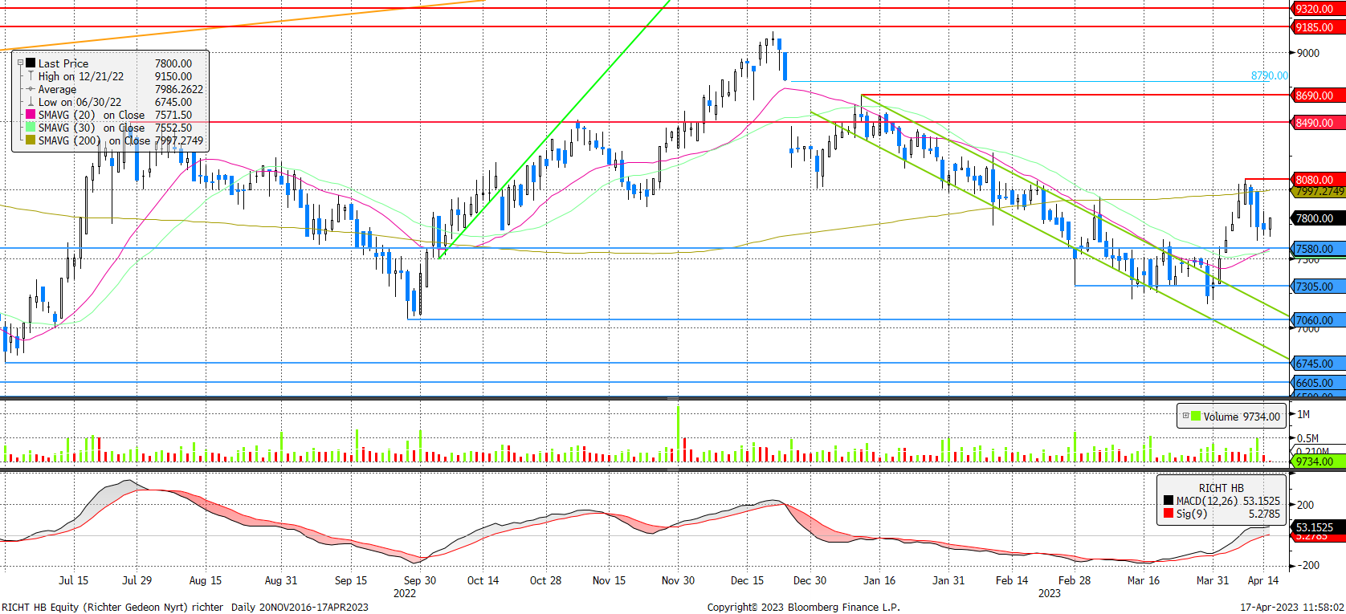The image size is (1346, 614).
Task: Expand the Volume legend entry
Action: tap(1185, 416)
